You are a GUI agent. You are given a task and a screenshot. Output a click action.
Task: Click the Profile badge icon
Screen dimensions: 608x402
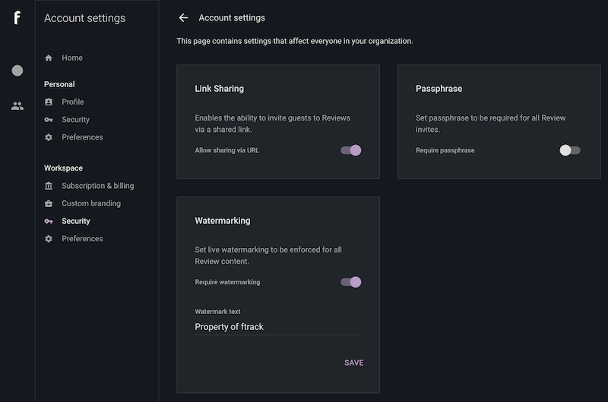pos(49,102)
